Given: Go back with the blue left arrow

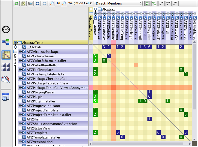Looking at the screenshot, I should (x=37, y=3).
